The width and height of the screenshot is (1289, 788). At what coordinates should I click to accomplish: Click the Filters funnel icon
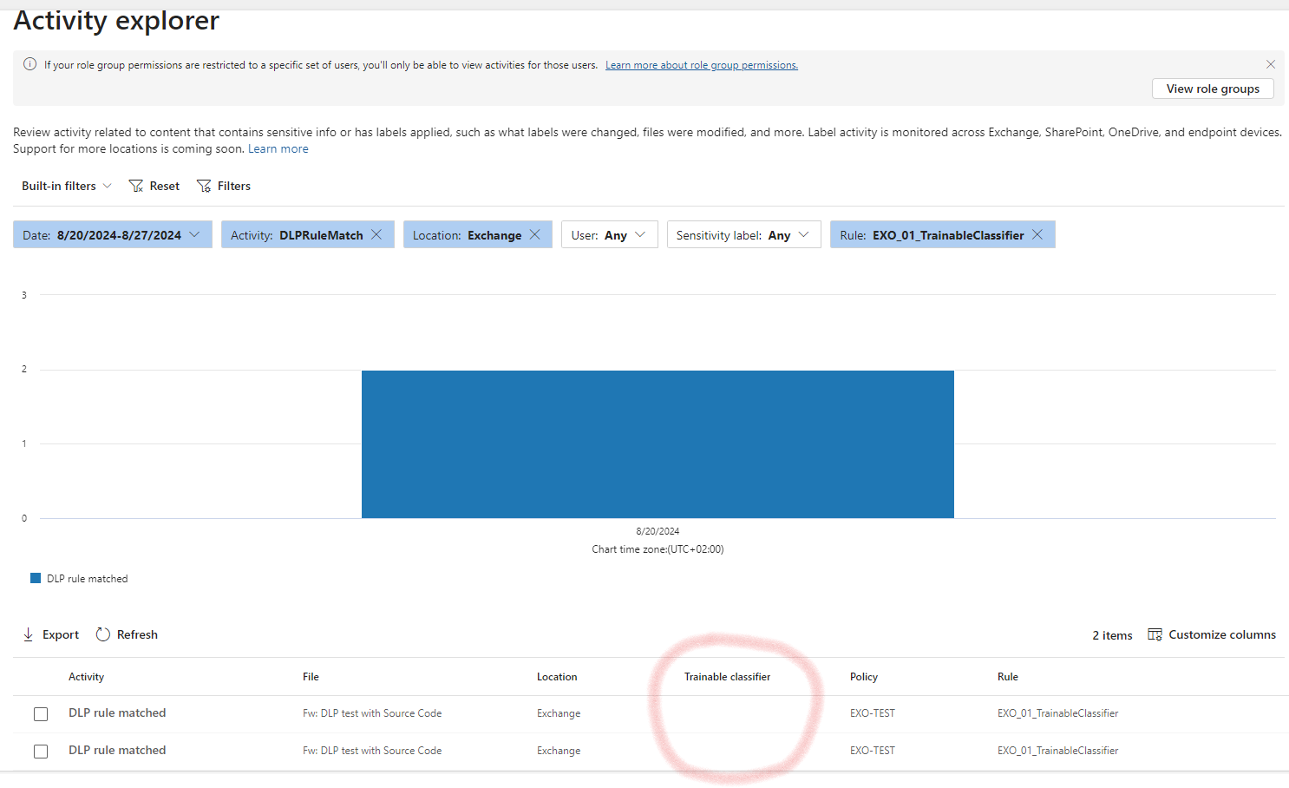(203, 185)
